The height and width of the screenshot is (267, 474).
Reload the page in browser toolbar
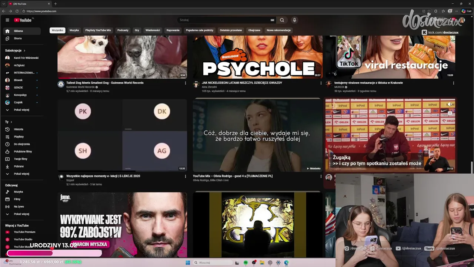[x=17, y=11]
